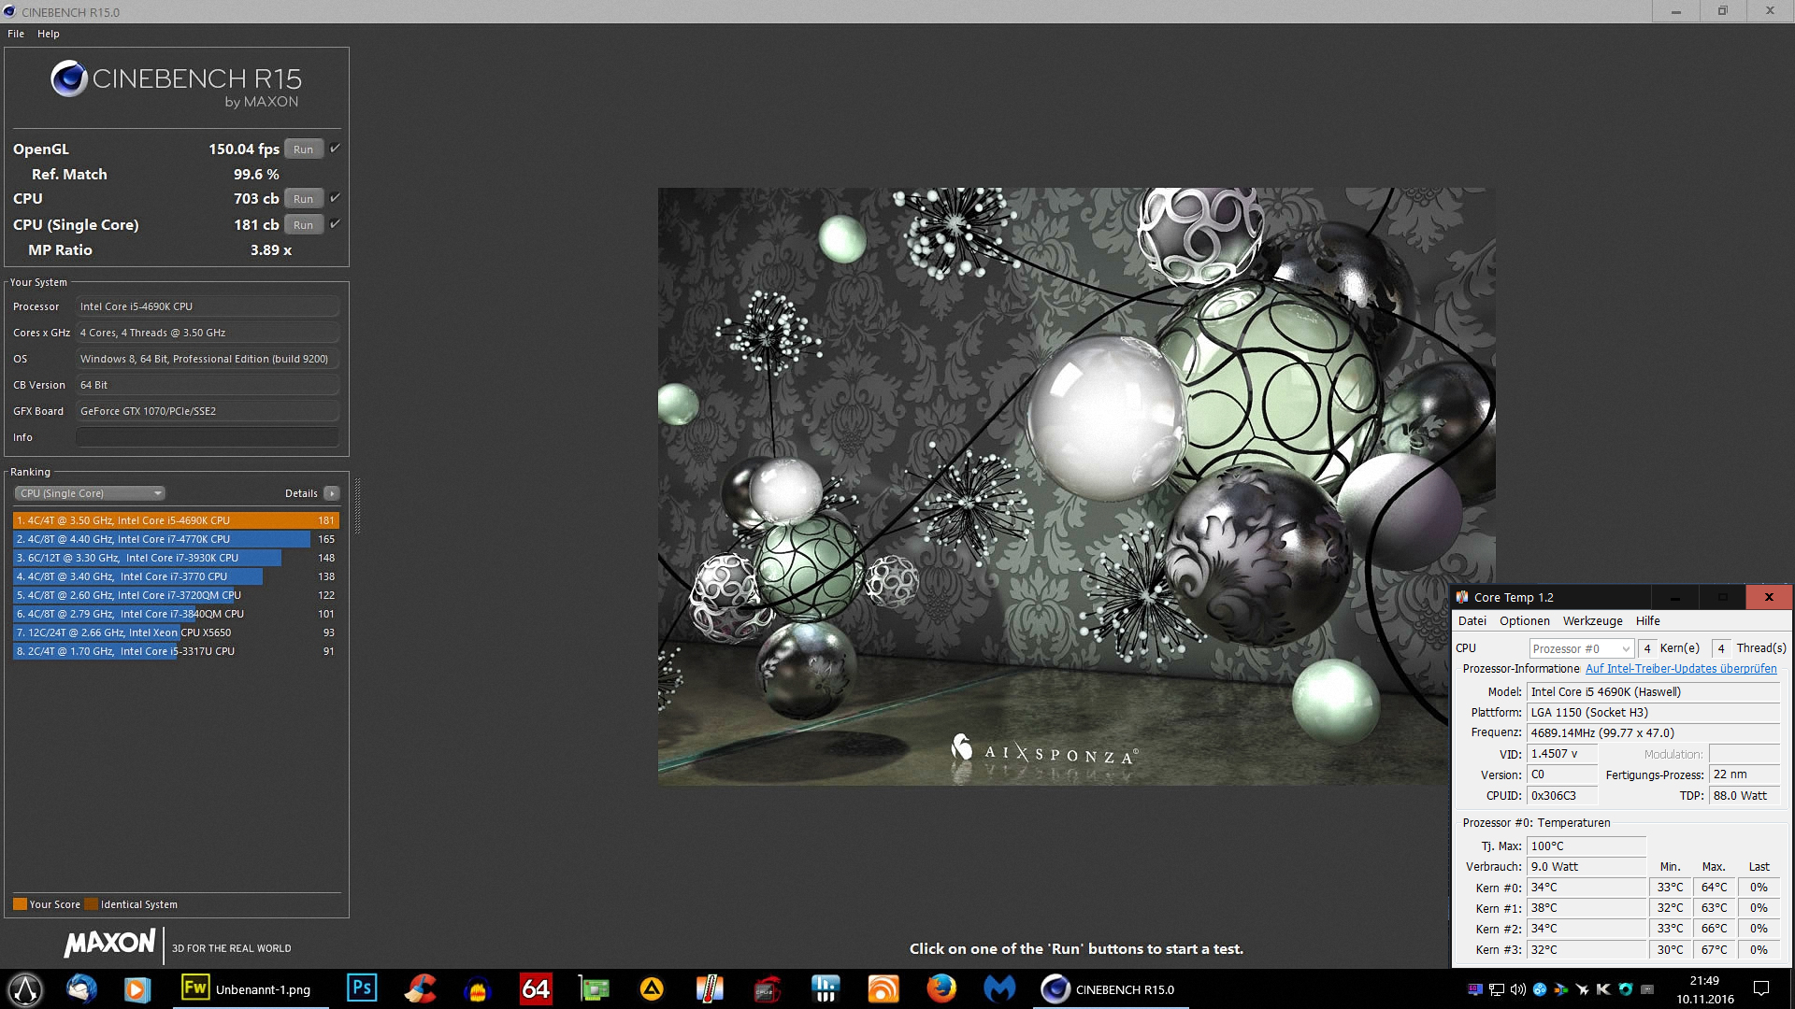Open the Werkzeuge menu in Core Temp

(1592, 621)
